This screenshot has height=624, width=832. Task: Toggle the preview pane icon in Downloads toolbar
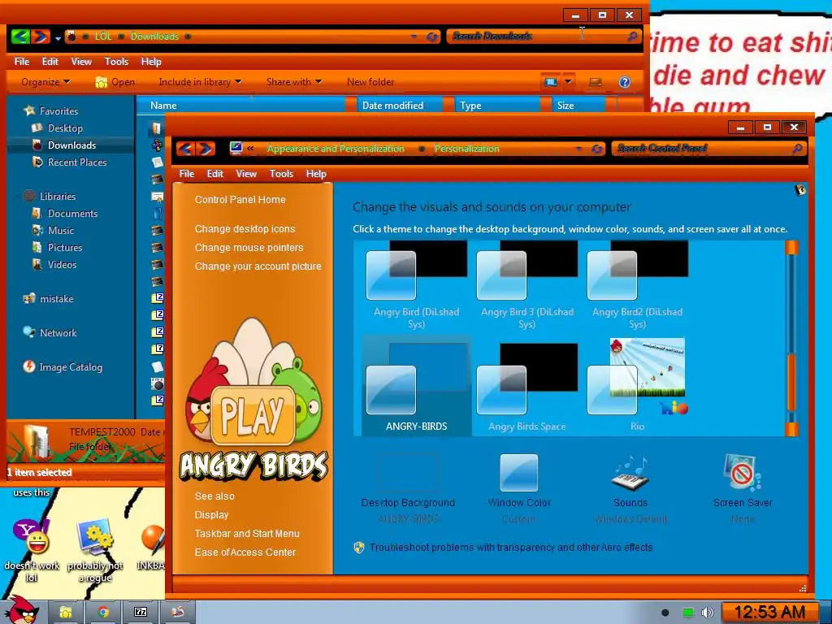(596, 82)
